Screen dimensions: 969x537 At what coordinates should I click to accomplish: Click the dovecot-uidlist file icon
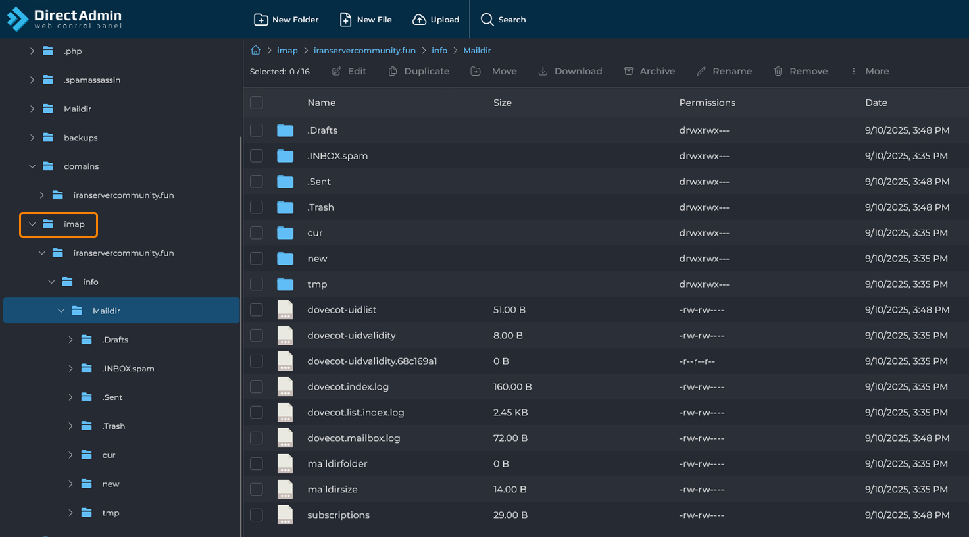285,310
